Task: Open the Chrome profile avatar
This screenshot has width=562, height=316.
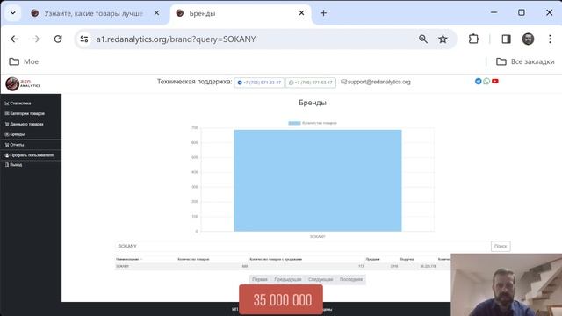Action: point(528,39)
